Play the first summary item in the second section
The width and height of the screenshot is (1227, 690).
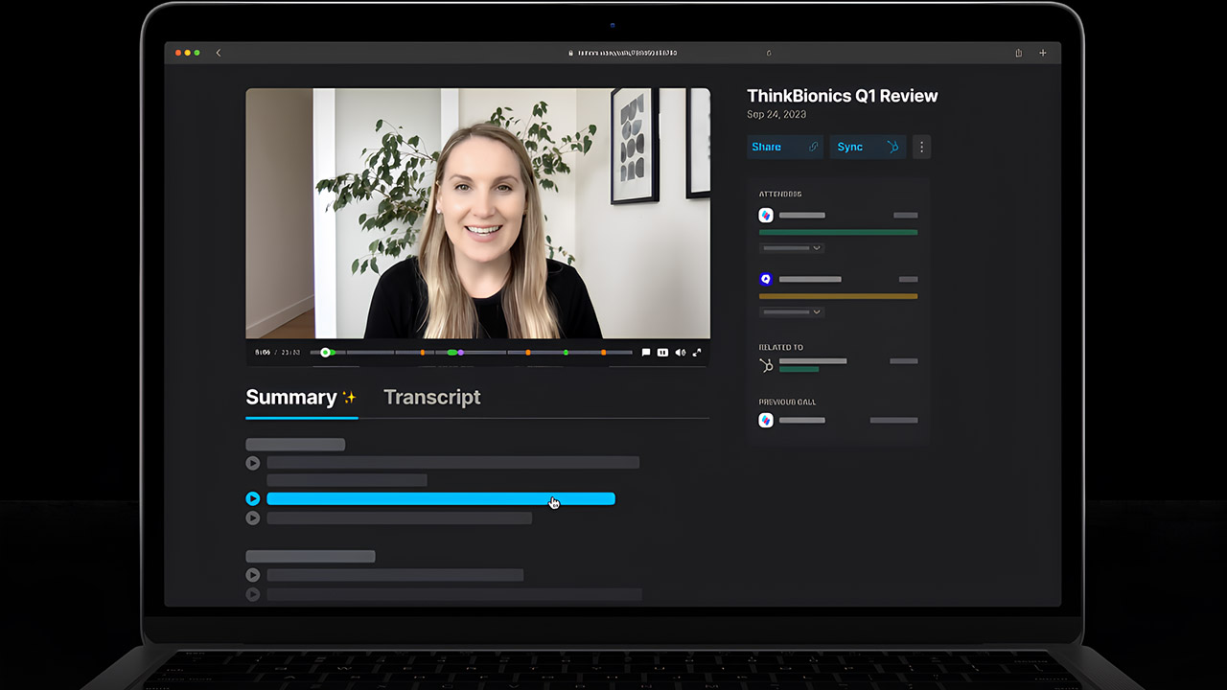coord(253,575)
